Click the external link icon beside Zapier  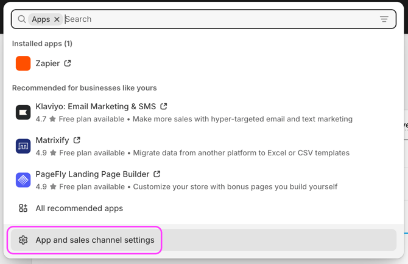tap(68, 63)
